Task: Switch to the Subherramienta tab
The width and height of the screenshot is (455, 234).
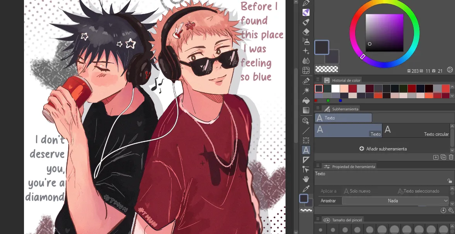Action: point(341,109)
